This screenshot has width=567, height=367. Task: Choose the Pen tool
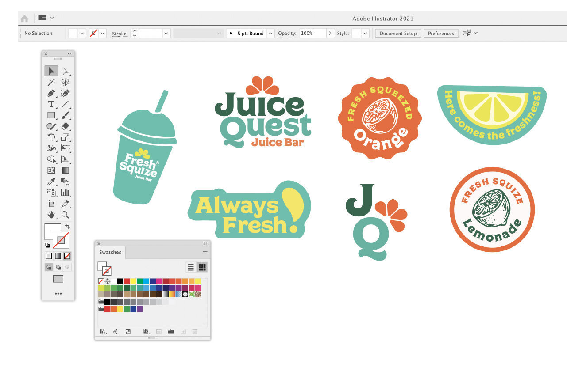click(x=51, y=93)
